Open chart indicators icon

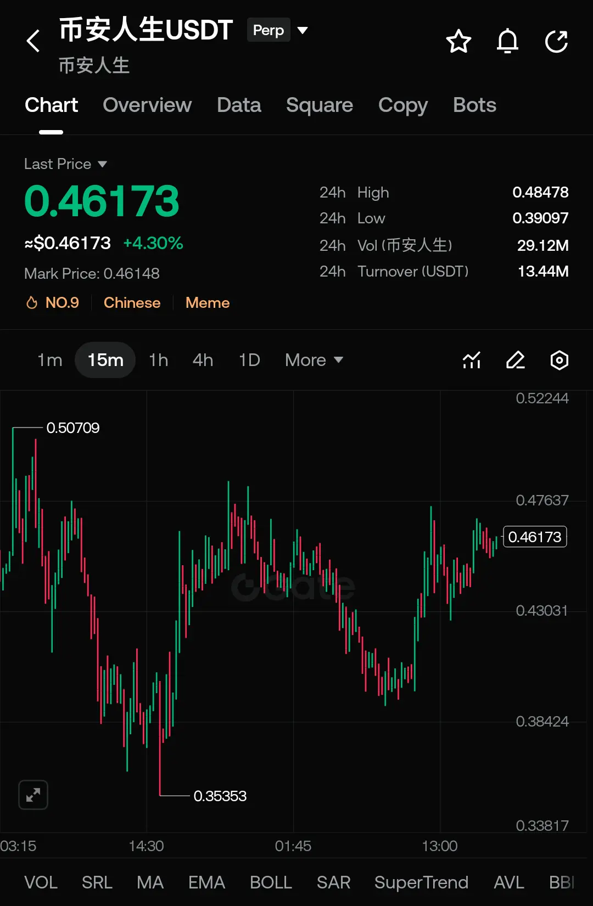472,360
